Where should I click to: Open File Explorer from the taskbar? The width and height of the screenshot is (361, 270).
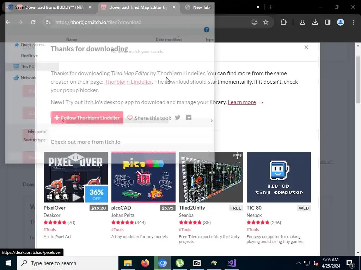(x=128, y=263)
